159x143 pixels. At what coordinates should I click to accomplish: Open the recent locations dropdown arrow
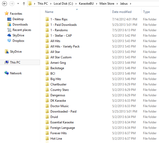click(18, 4)
